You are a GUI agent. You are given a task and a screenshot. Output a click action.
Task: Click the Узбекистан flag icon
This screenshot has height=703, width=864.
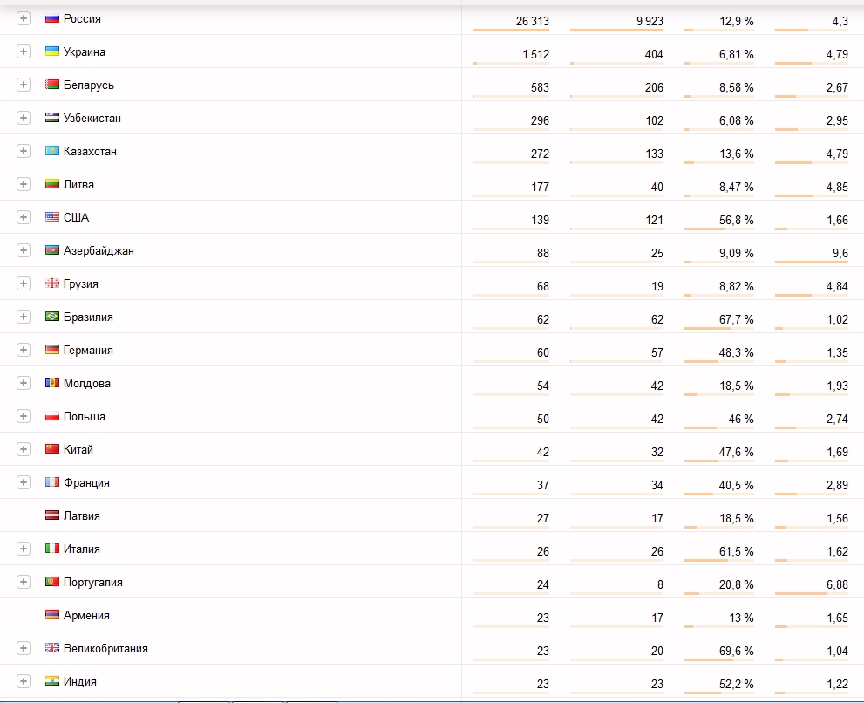[51, 118]
